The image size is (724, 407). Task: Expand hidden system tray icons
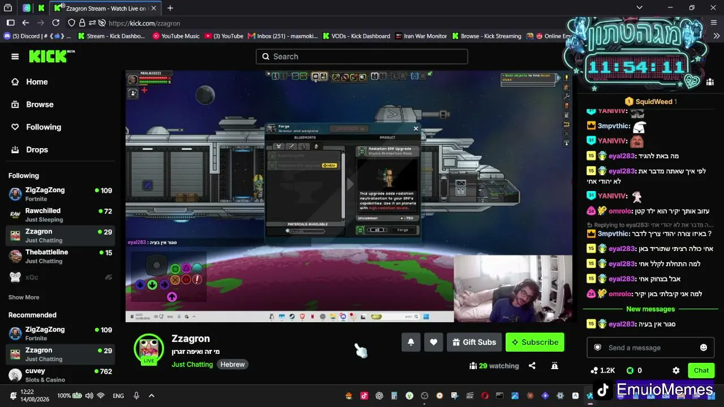(x=152, y=396)
